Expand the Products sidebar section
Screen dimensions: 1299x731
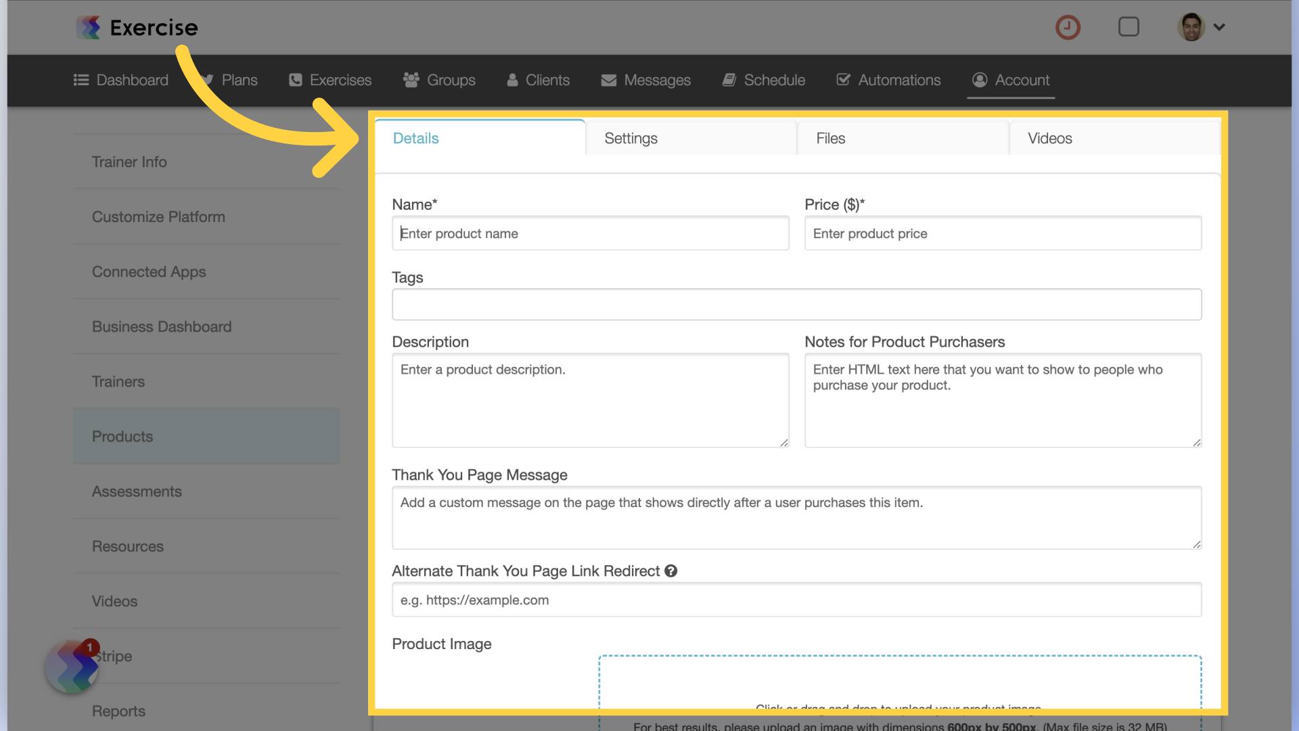tap(122, 437)
